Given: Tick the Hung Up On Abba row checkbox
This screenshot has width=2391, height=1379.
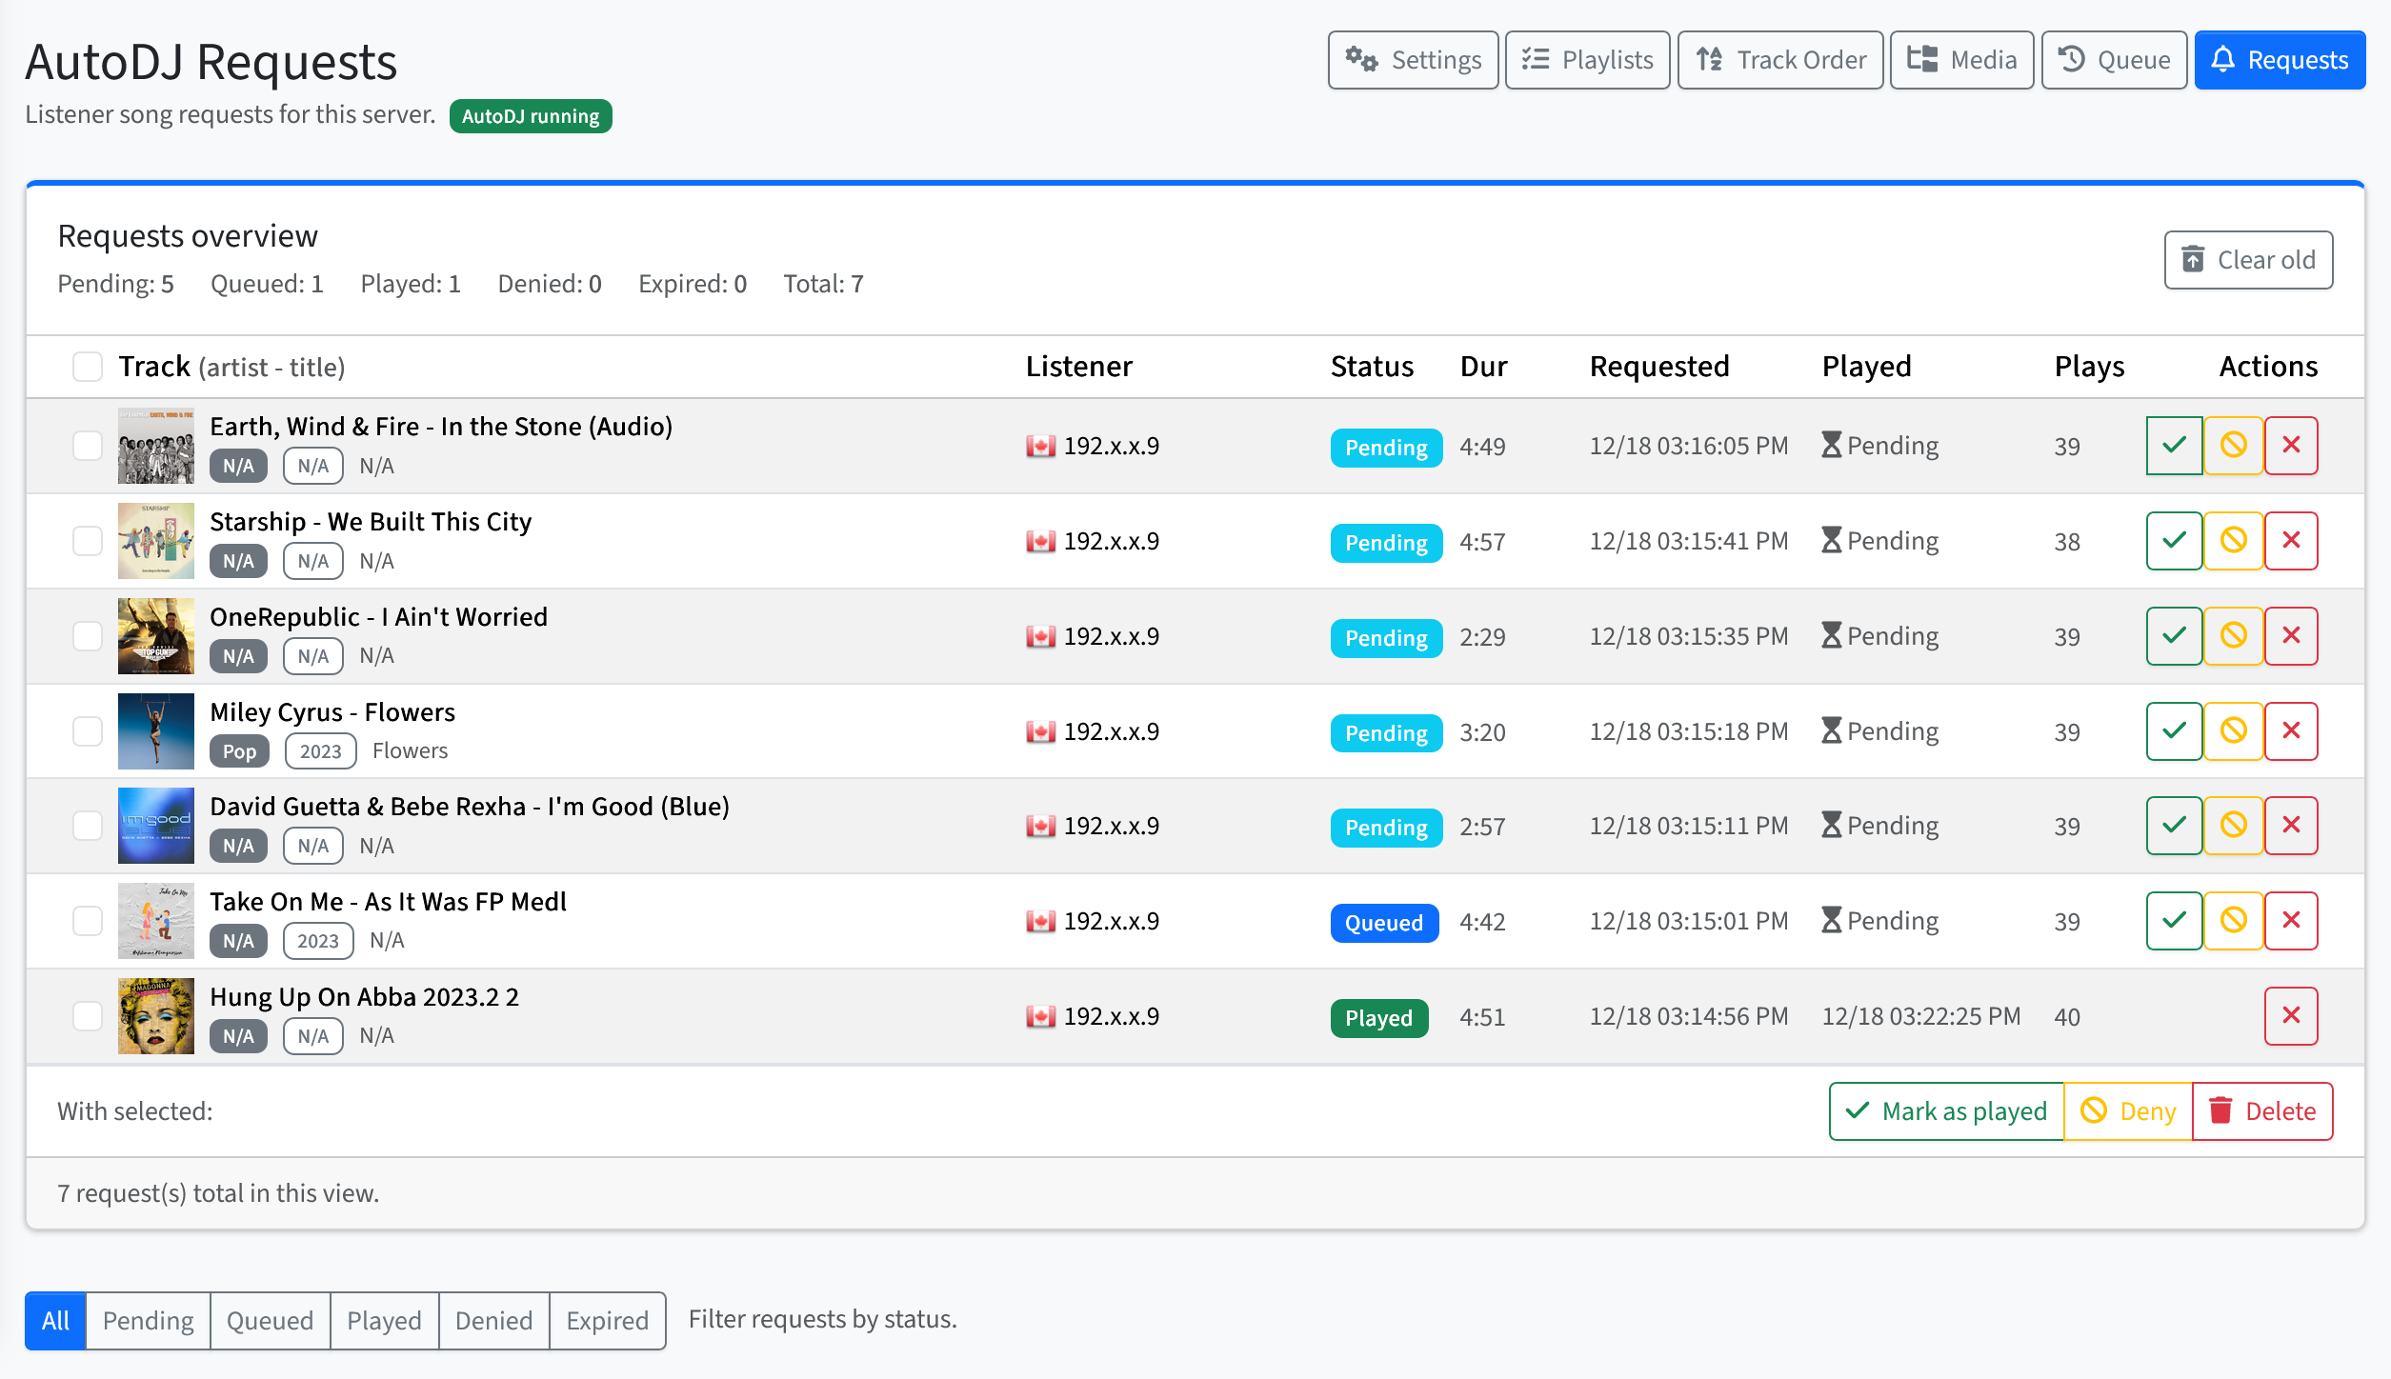Looking at the screenshot, I should (x=88, y=1016).
